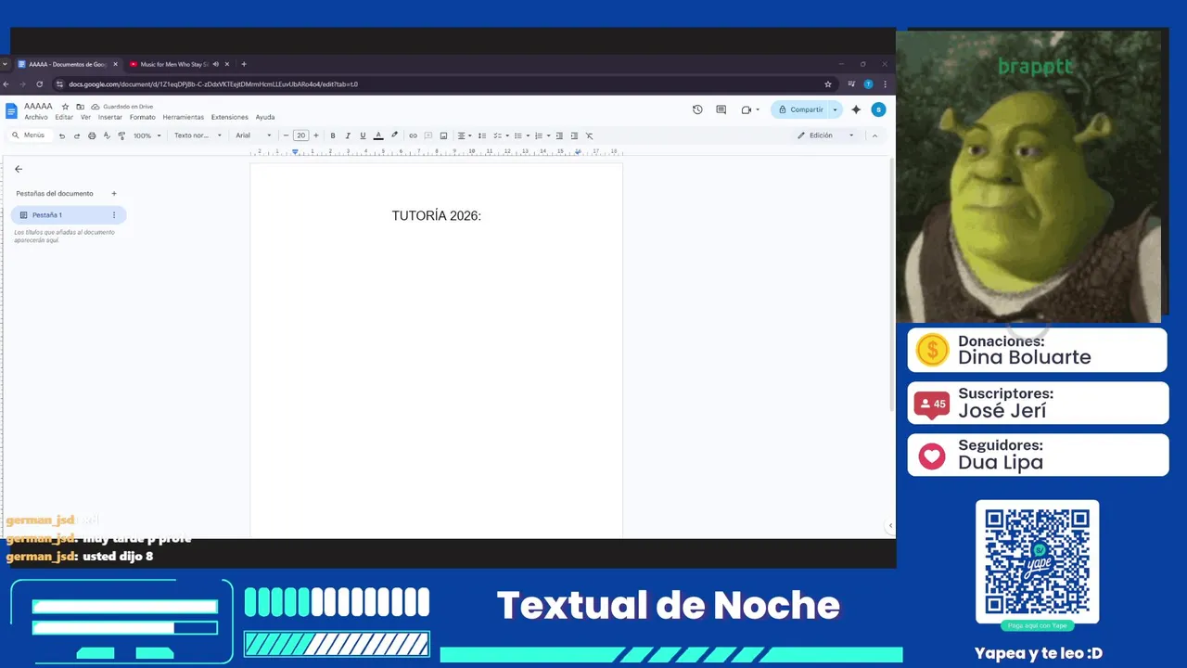The image size is (1187, 668).
Task: Open the line and paragraph spacing icon
Action: (x=481, y=135)
